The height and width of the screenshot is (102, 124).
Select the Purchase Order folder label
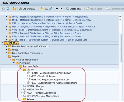click(31, 66)
